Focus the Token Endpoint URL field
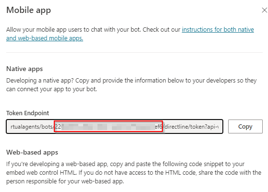The width and height of the screenshot is (268, 192). 114,126
